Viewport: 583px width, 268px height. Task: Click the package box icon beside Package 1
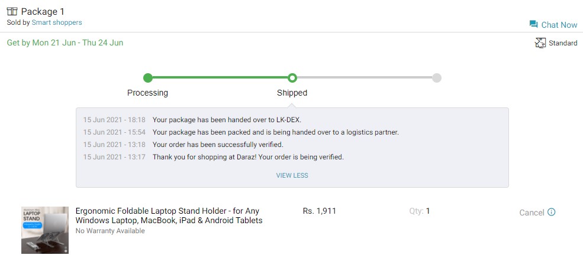coord(12,11)
